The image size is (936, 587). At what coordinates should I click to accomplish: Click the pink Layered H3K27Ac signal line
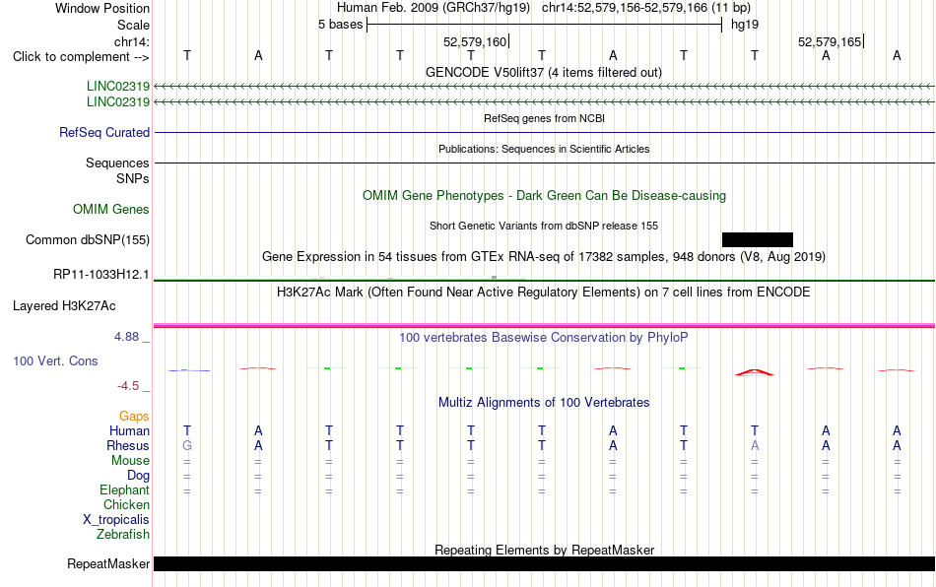point(544,326)
